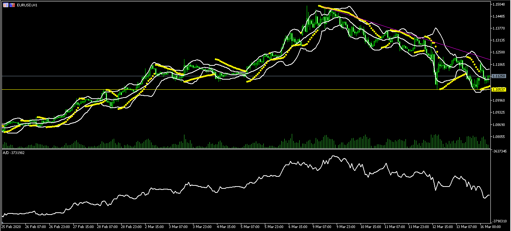
Task: Click the 1.15040 price scale label
Action: [x=499, y=4]
